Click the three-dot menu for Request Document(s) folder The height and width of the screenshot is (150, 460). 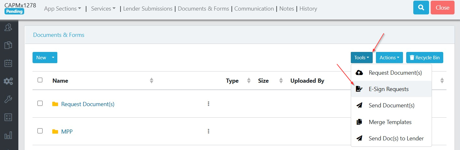point(208,104)
